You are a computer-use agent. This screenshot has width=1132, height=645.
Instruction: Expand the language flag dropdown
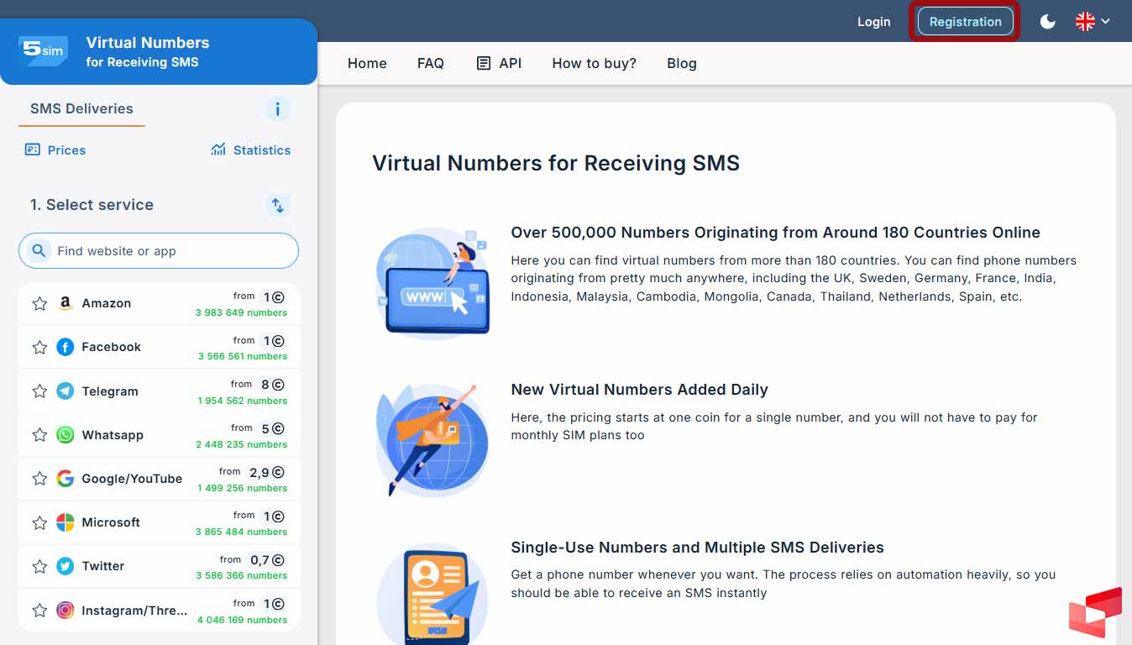pyautogui.click(x=1093, y=22)
